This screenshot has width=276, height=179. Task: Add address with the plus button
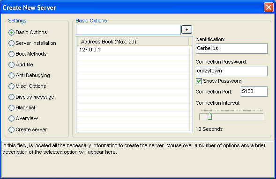point(186,29)
